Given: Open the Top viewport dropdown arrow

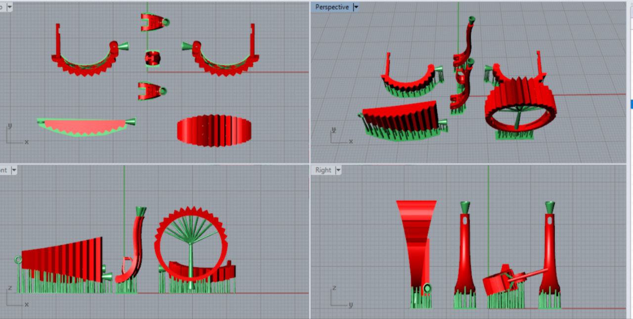Looking at the screenshot, I should [x=9, y=7].
